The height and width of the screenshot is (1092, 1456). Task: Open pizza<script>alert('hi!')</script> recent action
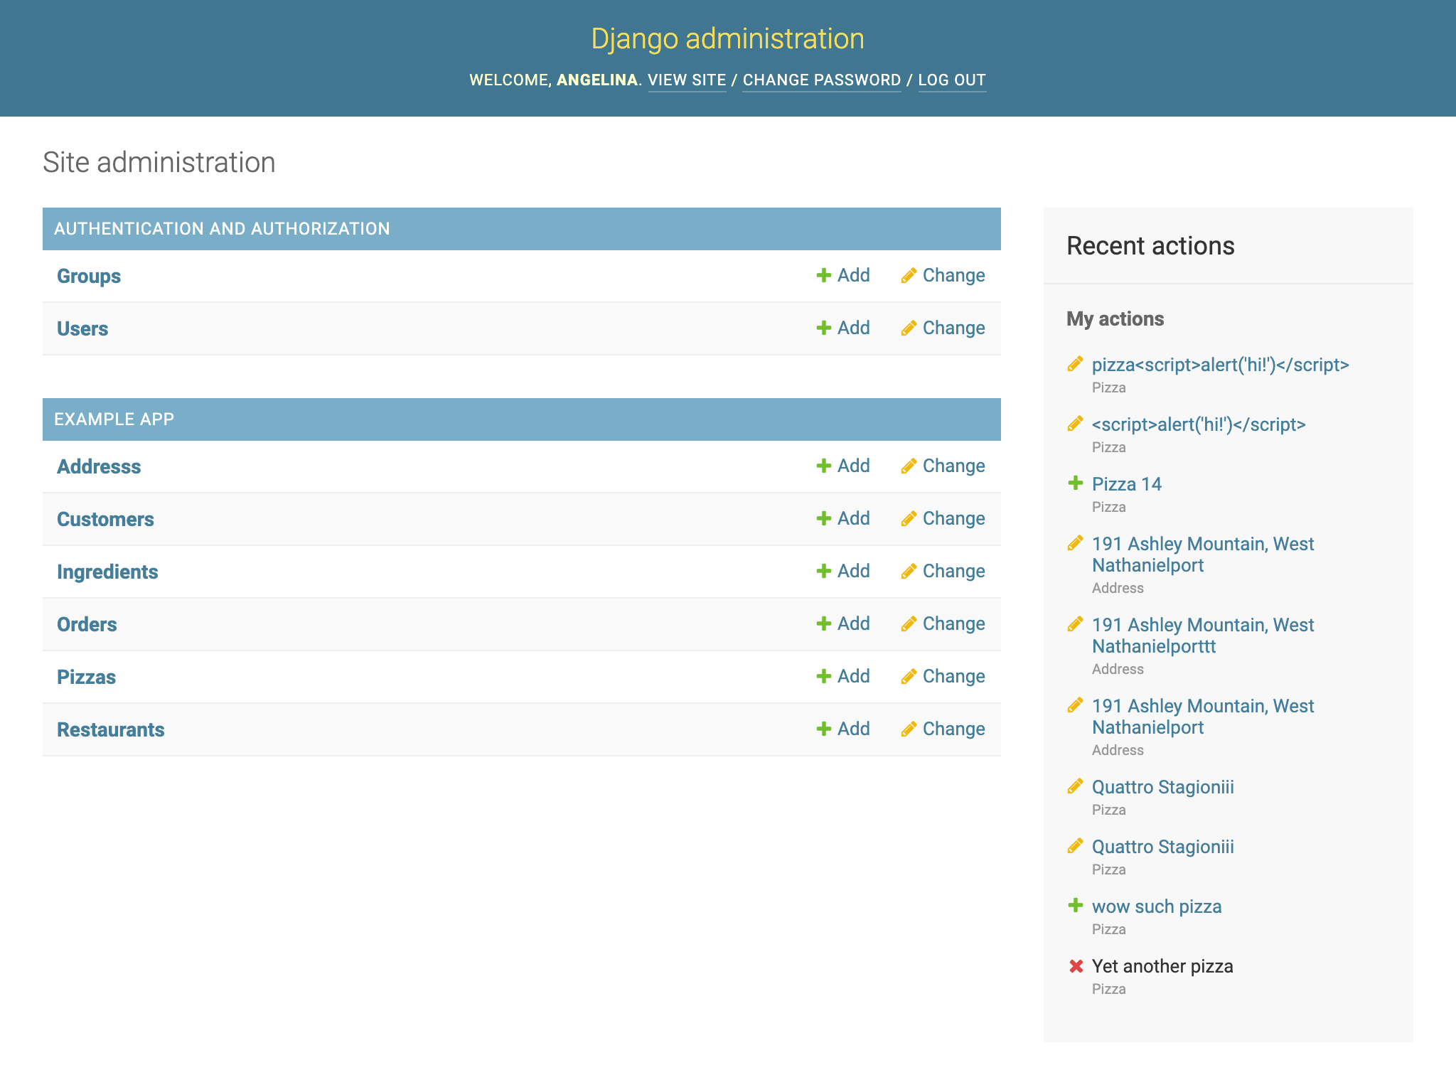(1220, 365)
